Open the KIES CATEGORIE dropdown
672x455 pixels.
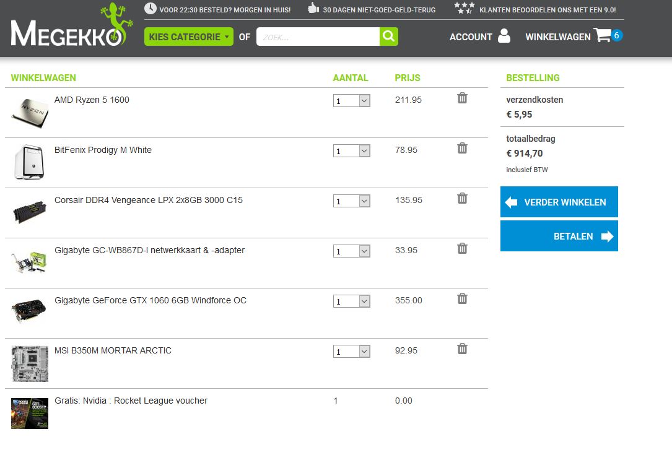[x=188, y=37]
